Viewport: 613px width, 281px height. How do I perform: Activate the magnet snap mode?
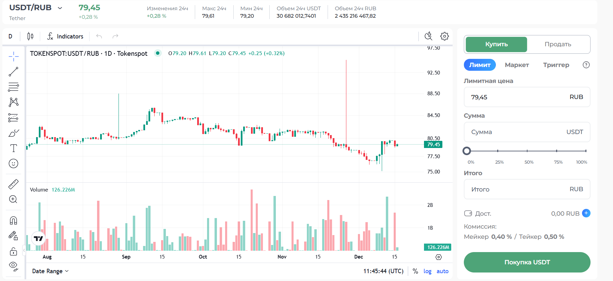click(x=13, y=220)
